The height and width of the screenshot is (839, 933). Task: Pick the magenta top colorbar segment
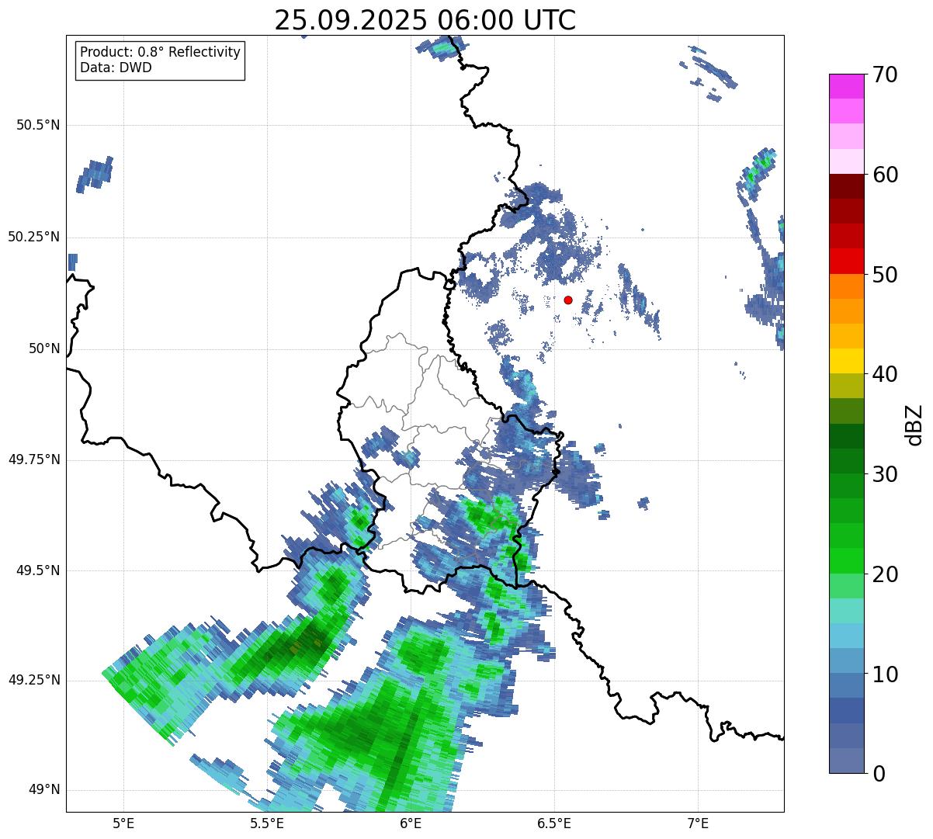[847, 86]
